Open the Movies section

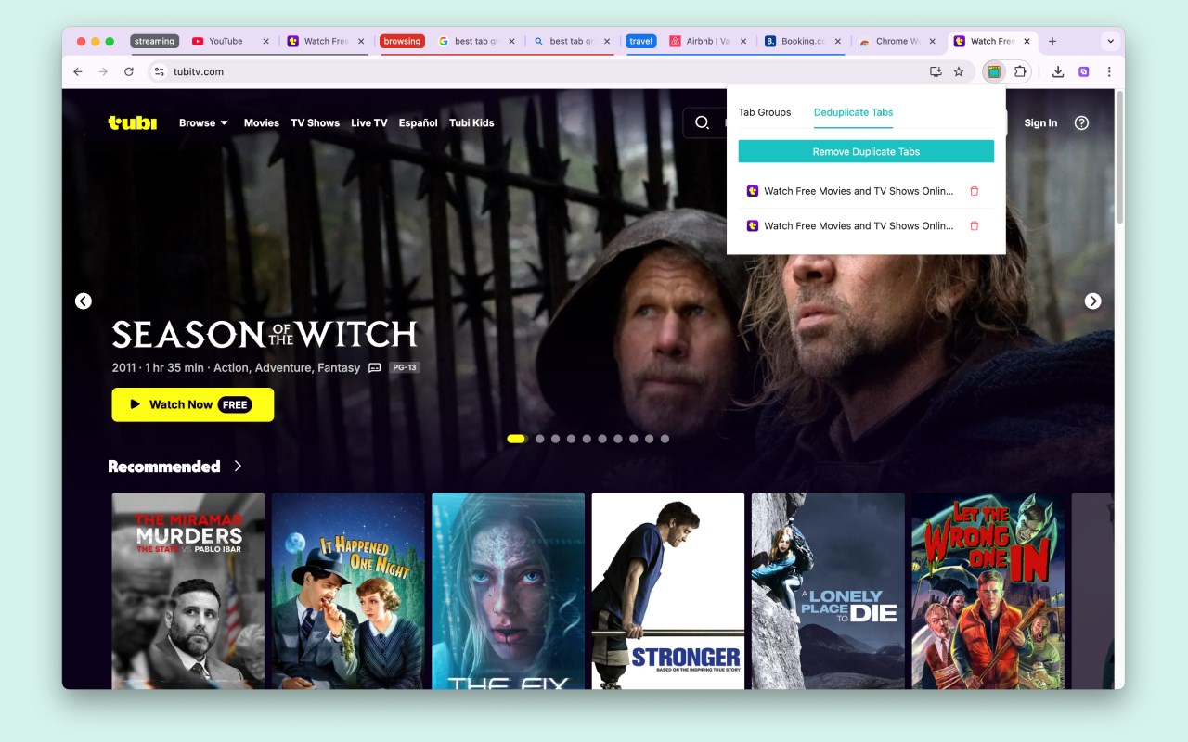[x=262, y=122]
